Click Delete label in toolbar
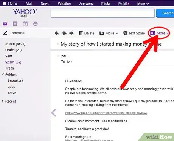Image resolution: width=174 pixels, height=141 pixels. coord(89,33)
